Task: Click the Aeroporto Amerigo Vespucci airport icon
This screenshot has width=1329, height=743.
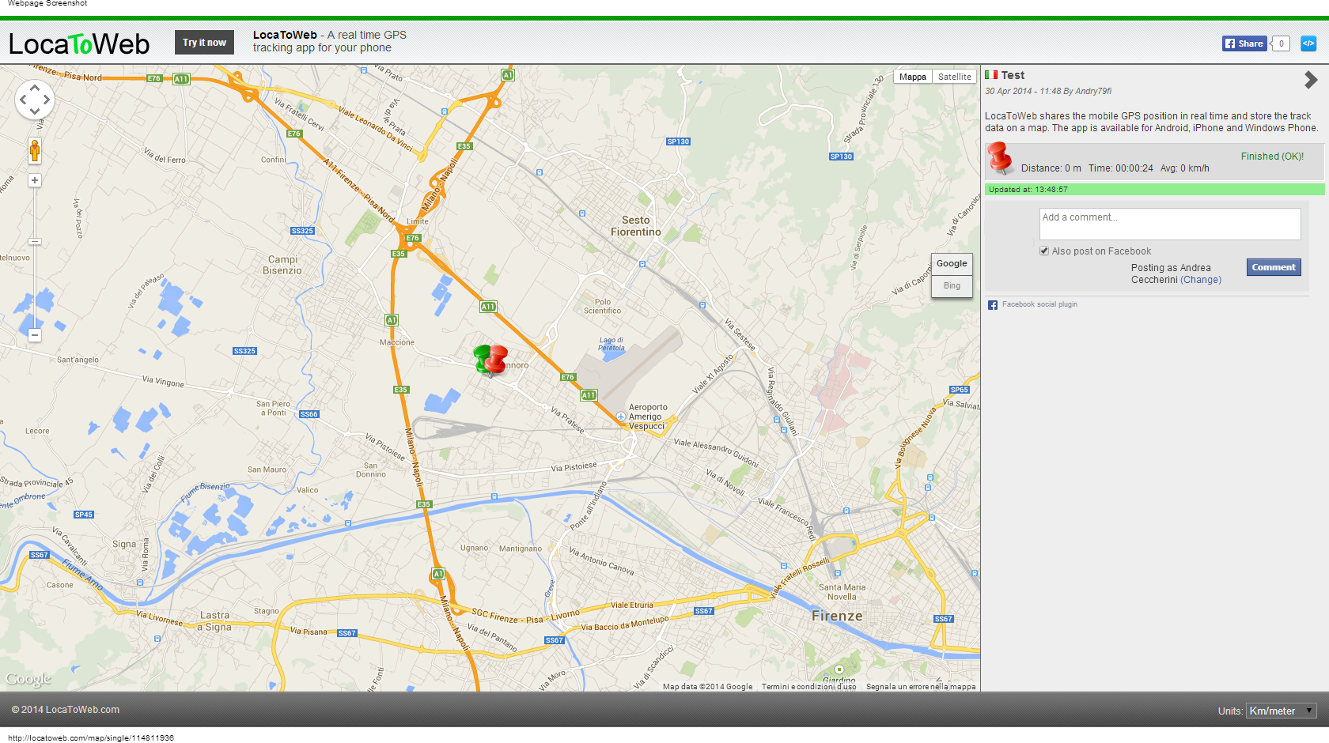Action: click(x=621, y=417)
